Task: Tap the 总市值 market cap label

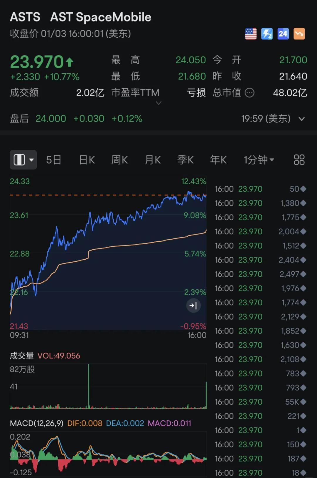Action: (x=227, y=93)
